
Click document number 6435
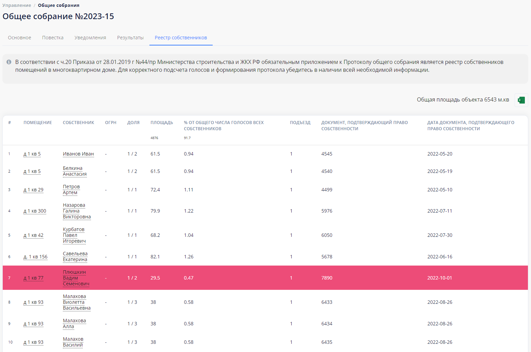(327, 342)
